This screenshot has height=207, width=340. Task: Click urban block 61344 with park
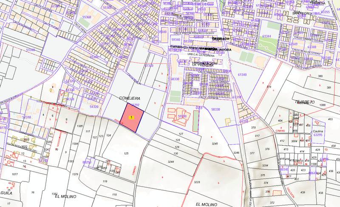point(266,36)
